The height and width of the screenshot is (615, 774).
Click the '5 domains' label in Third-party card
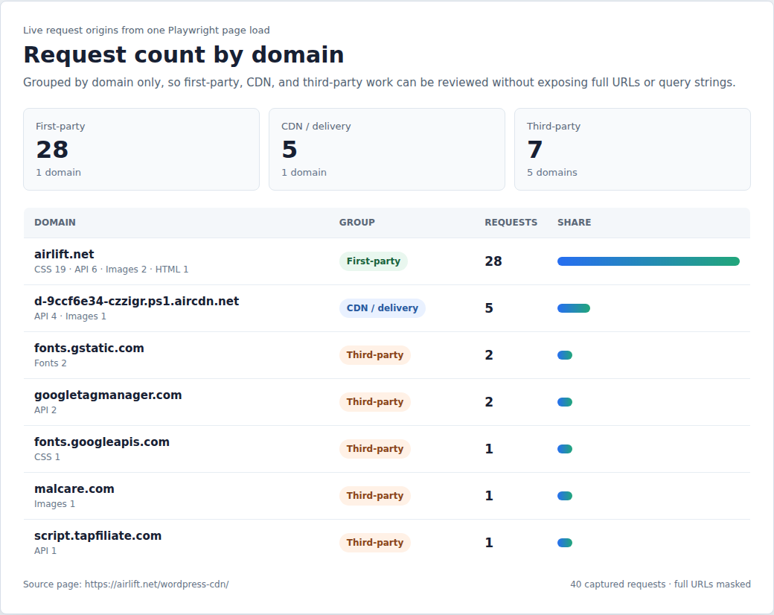552,173
